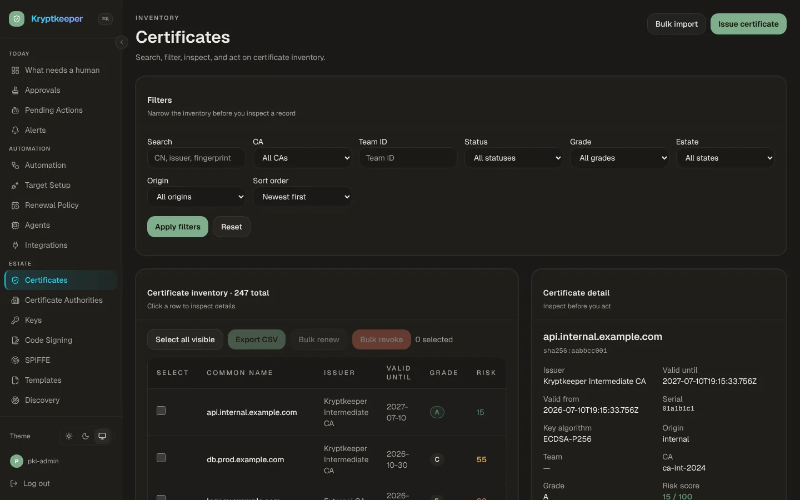Click the Bulk revoke button
800x500 pixels.
(x=382, y=339)
